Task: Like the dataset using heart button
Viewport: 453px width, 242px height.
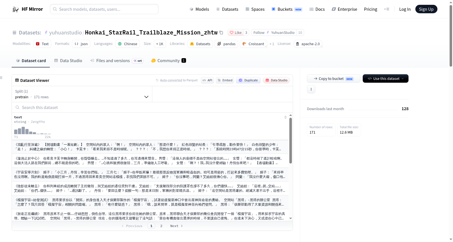Action: (236, 32)
